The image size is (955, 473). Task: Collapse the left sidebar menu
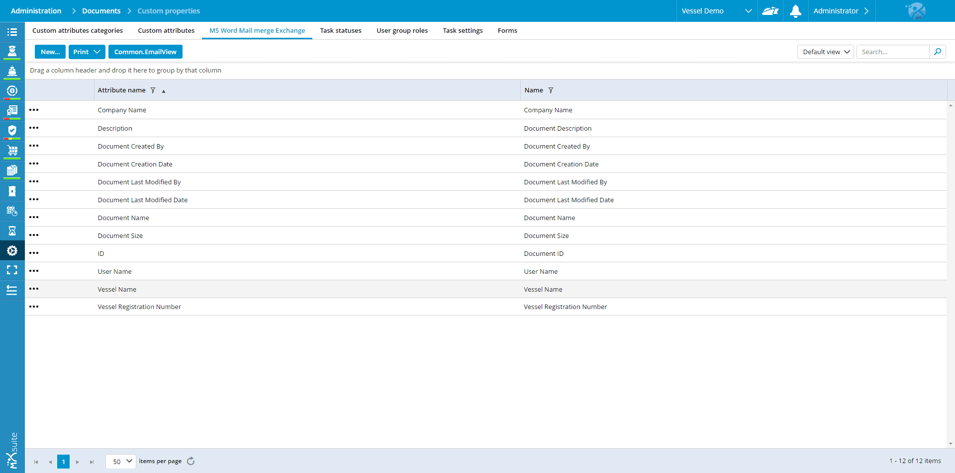point(12,290)
